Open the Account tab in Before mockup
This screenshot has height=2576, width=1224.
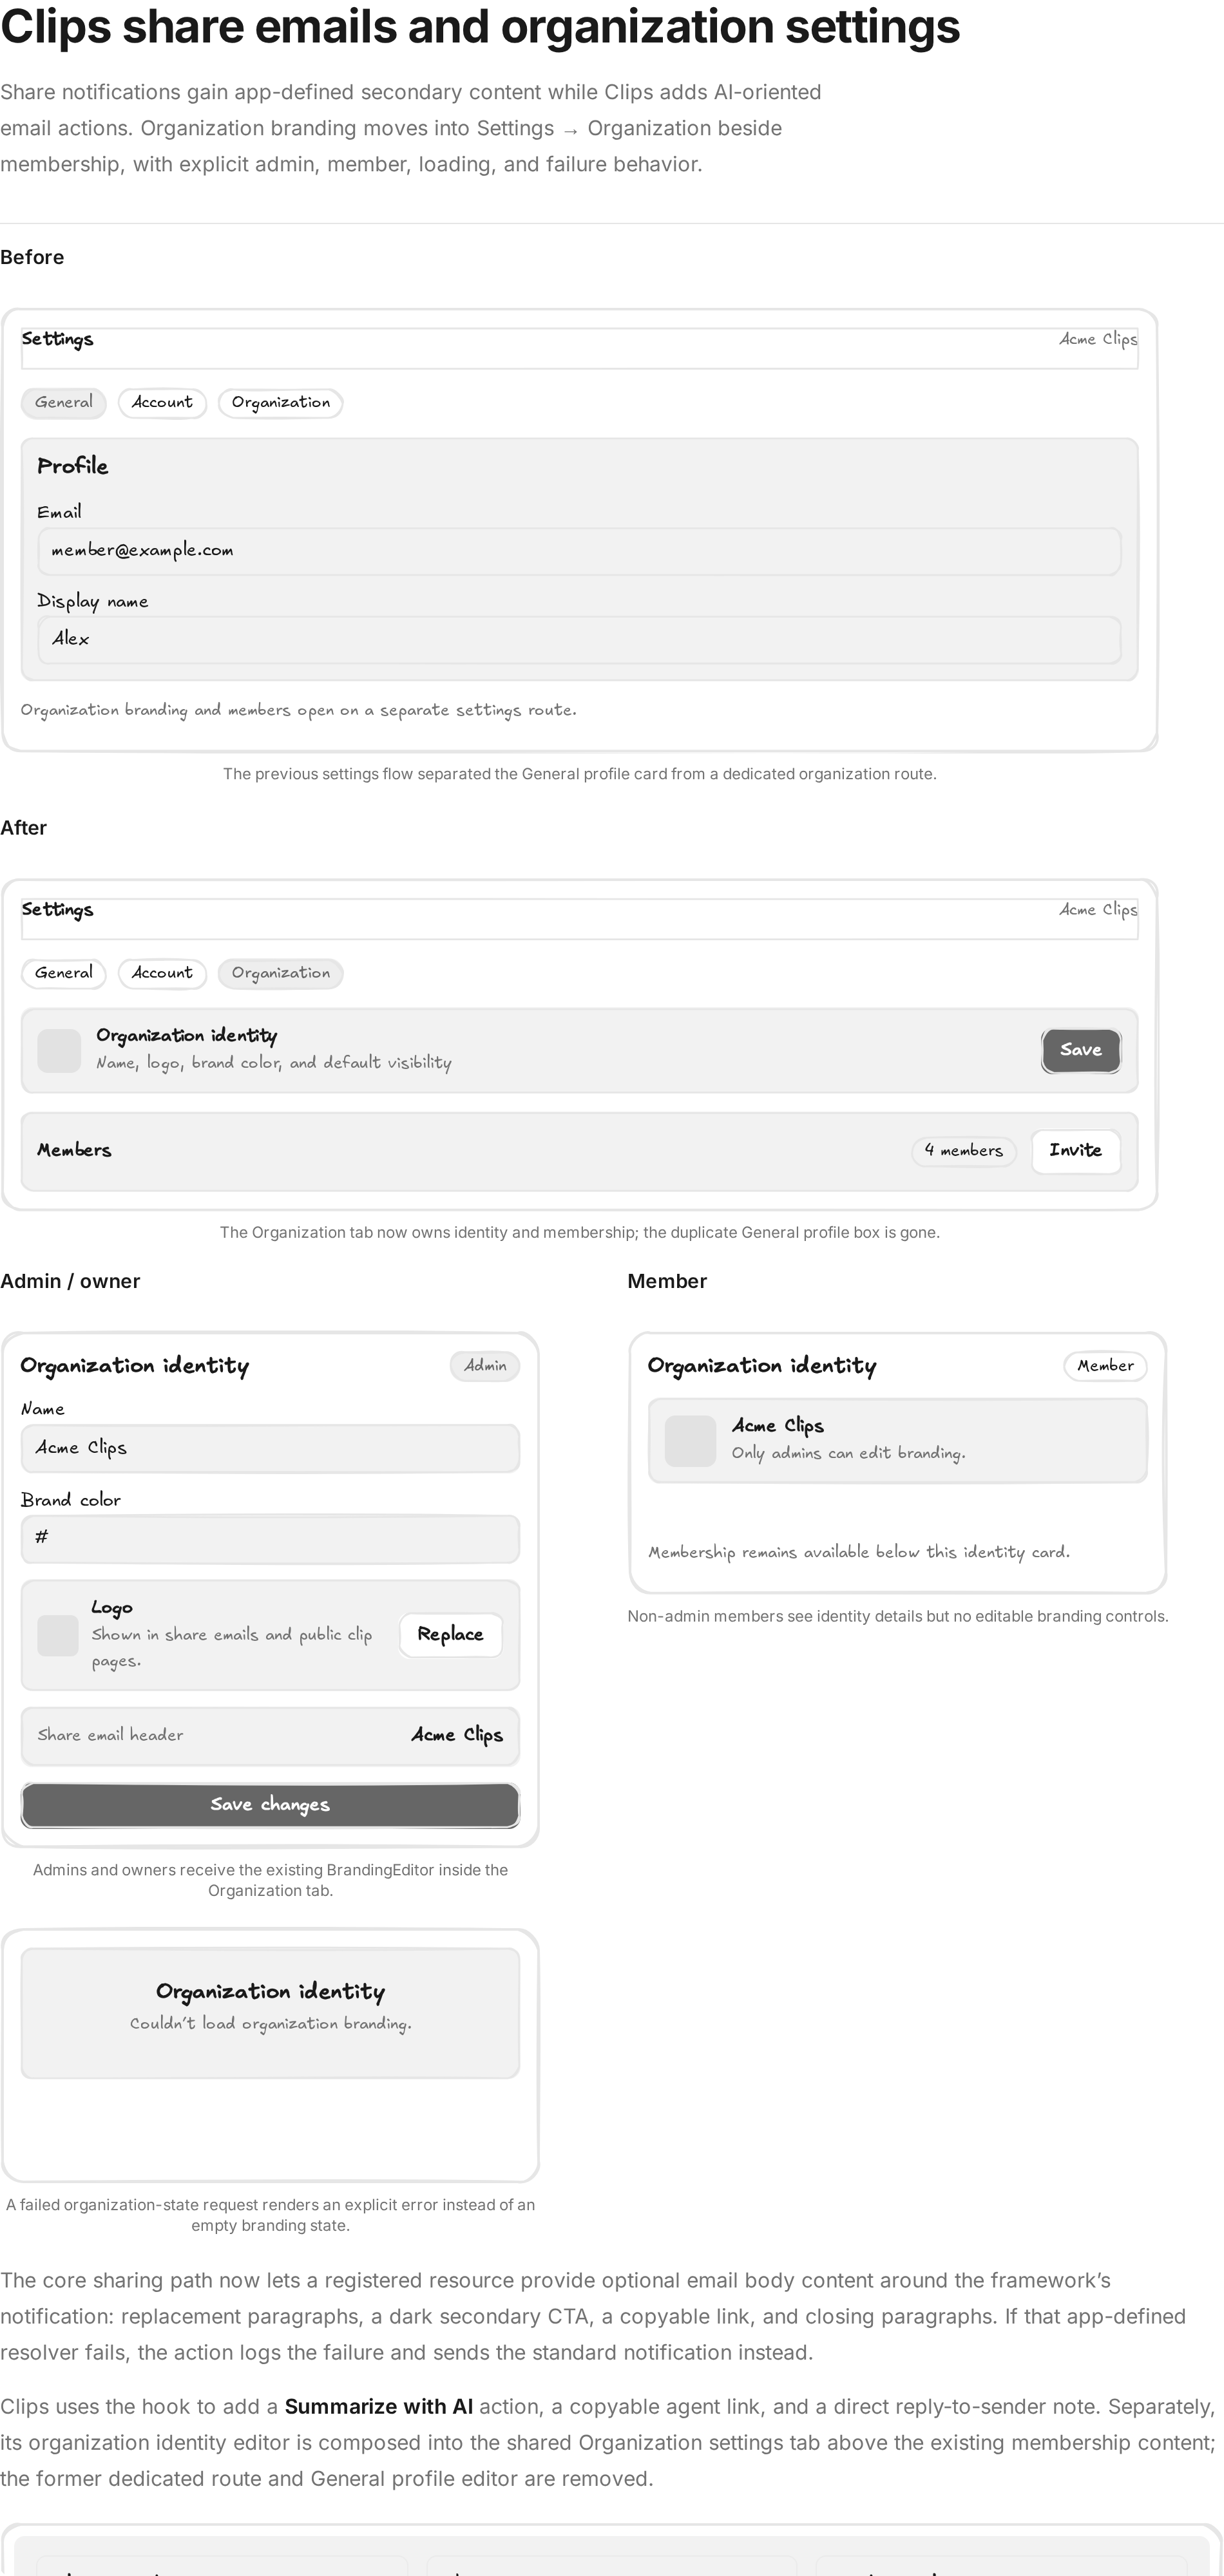pyautogui.click(x=162, y=403)
